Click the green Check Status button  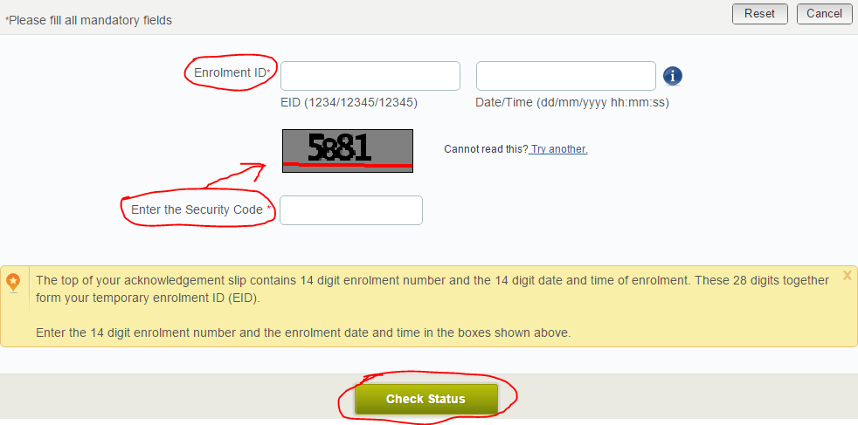point(426,399)
